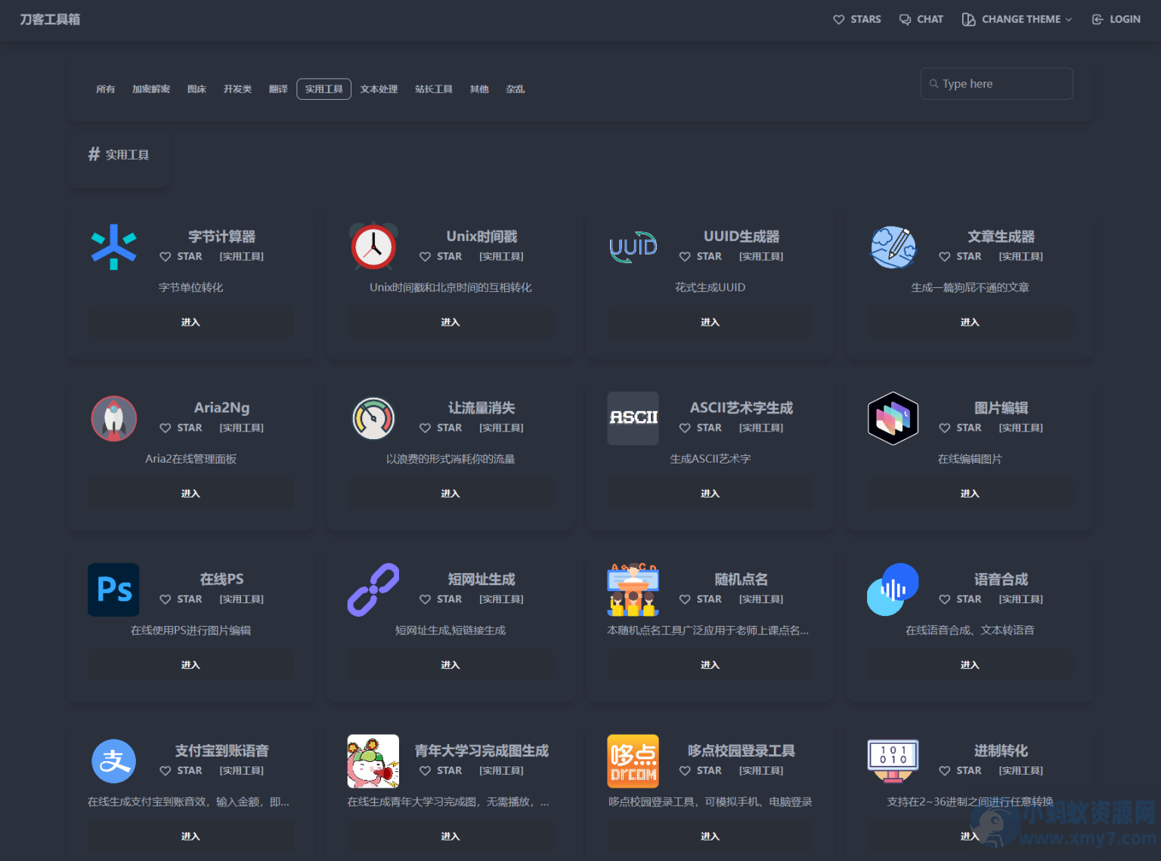The height and width of the screenshot is (861, 1161).
Task: Star the 随机点名 tool
Action: coord(701,599)
